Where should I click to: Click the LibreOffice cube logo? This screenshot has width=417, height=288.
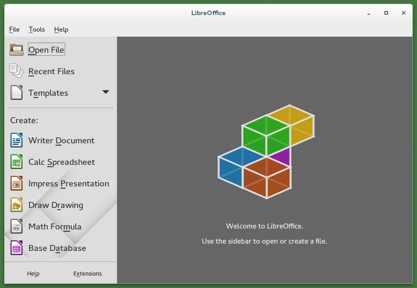(265, 152)
